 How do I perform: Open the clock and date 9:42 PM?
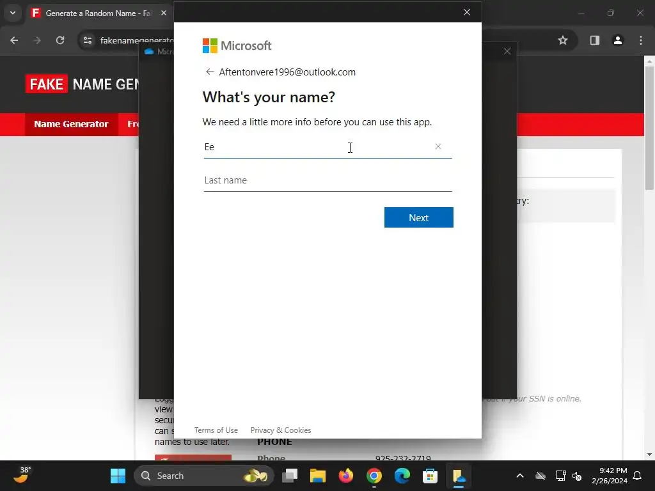[610, 476]
